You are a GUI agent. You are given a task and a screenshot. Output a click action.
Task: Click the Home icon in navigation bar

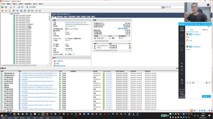pyautogui.click(x=11, y=7)
